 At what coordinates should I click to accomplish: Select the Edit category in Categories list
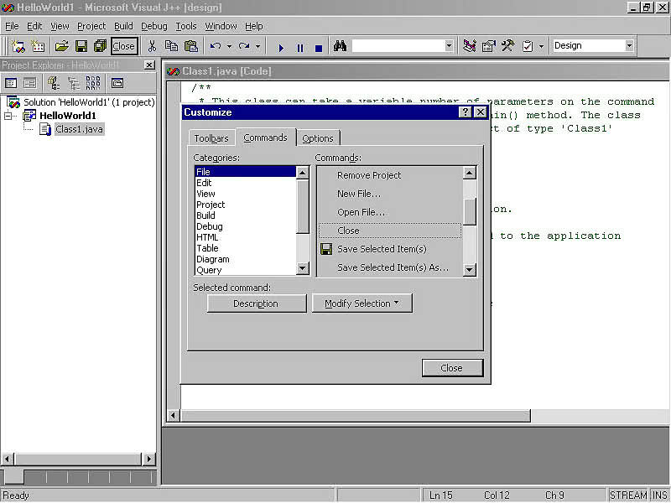pos(245,183)
